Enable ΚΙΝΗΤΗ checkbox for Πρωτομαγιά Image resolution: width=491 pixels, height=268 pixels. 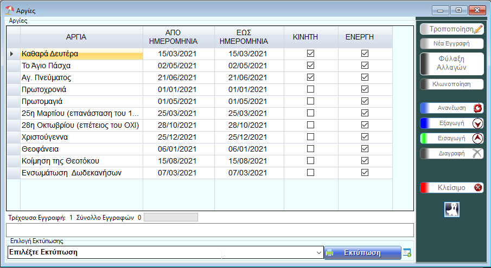pos(311,101)
